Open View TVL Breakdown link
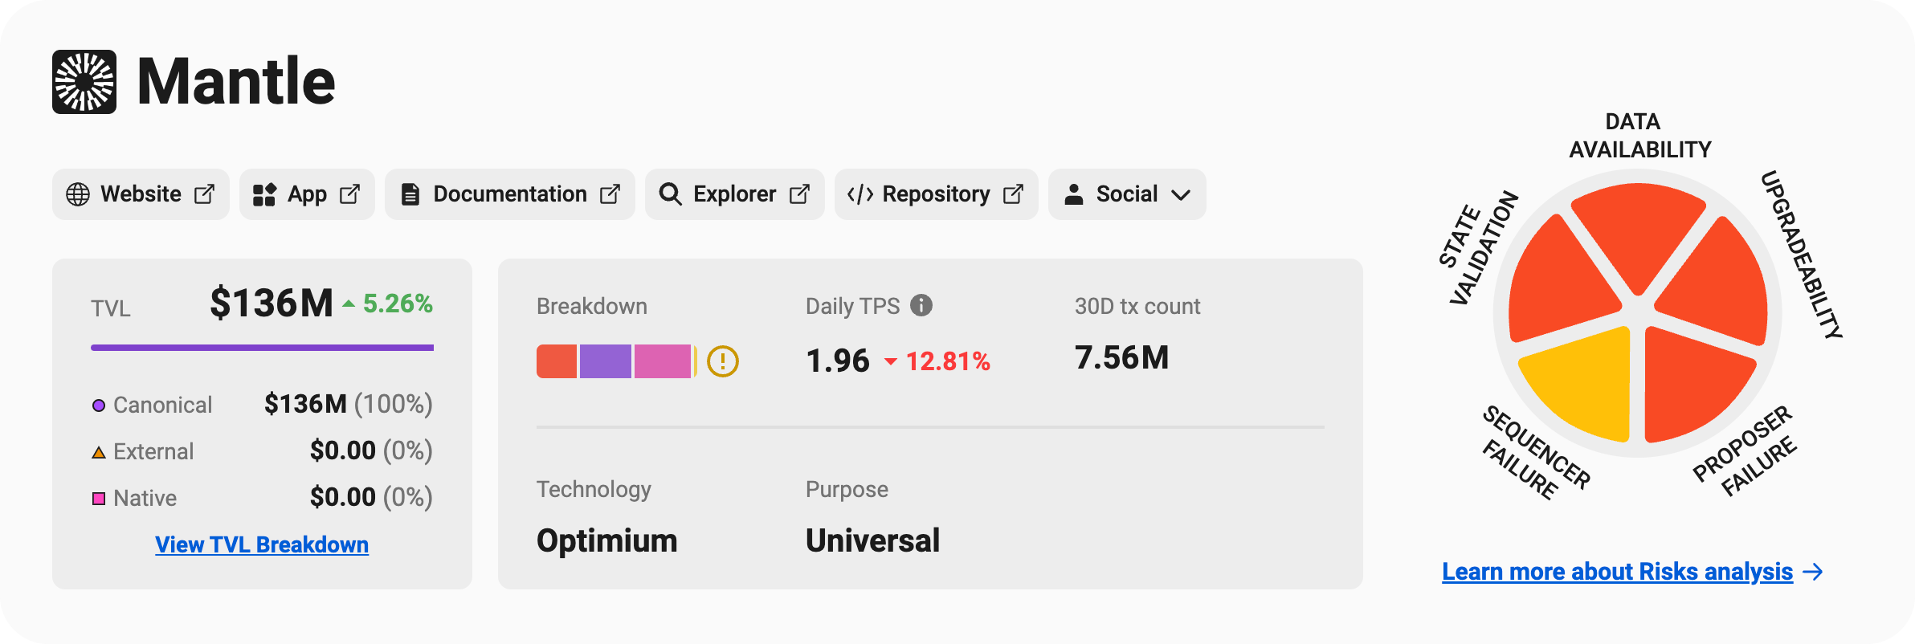Screen dimensions: 1915x644 pyautogui.click(x=262, y=544)
